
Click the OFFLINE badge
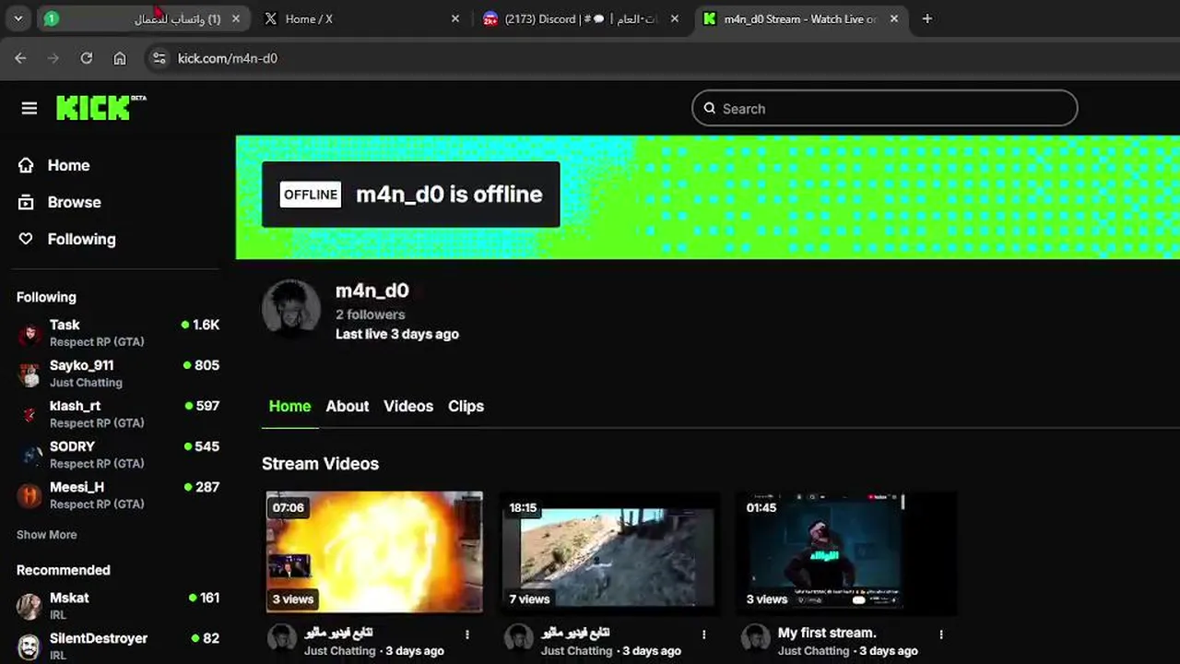(x=311, y=195)
